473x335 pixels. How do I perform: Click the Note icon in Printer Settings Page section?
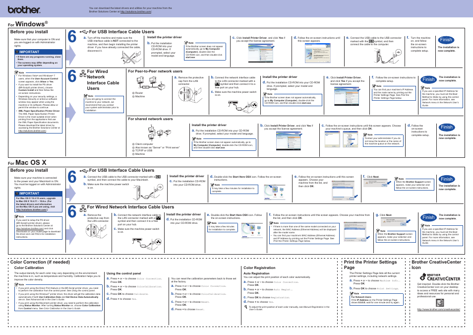[352, 293]
